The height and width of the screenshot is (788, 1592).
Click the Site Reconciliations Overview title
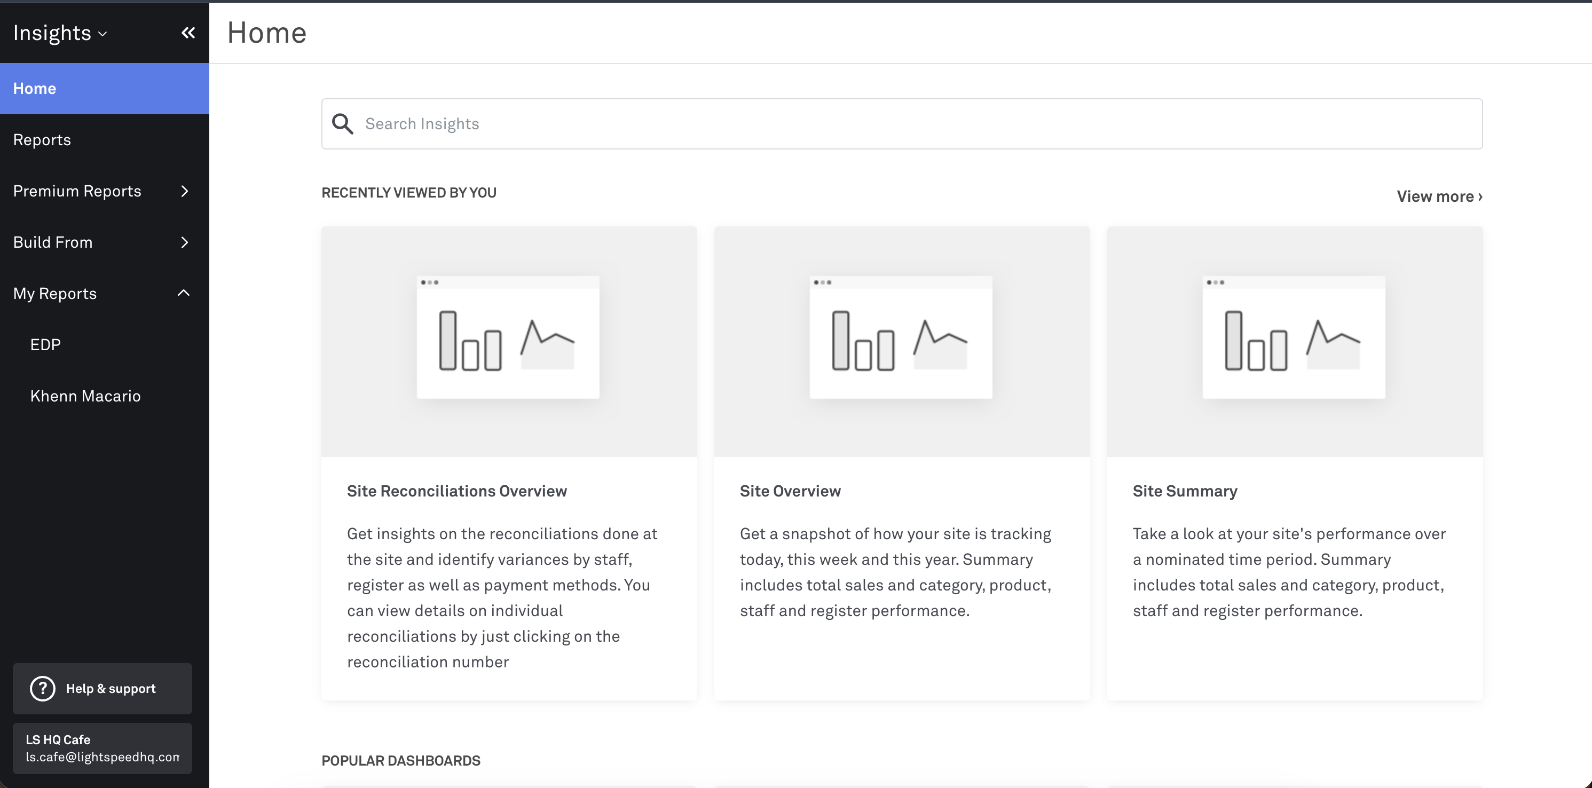point(456,491)
